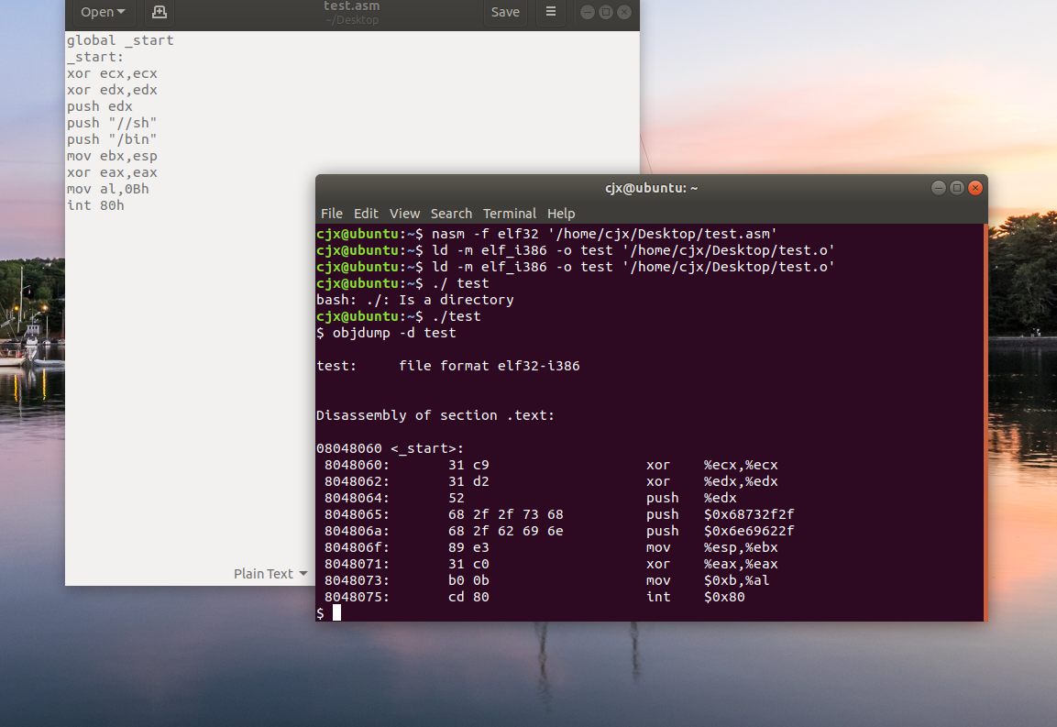
Task: Click 'Disassembly of section .text:' line
Action: pos(435,415)
